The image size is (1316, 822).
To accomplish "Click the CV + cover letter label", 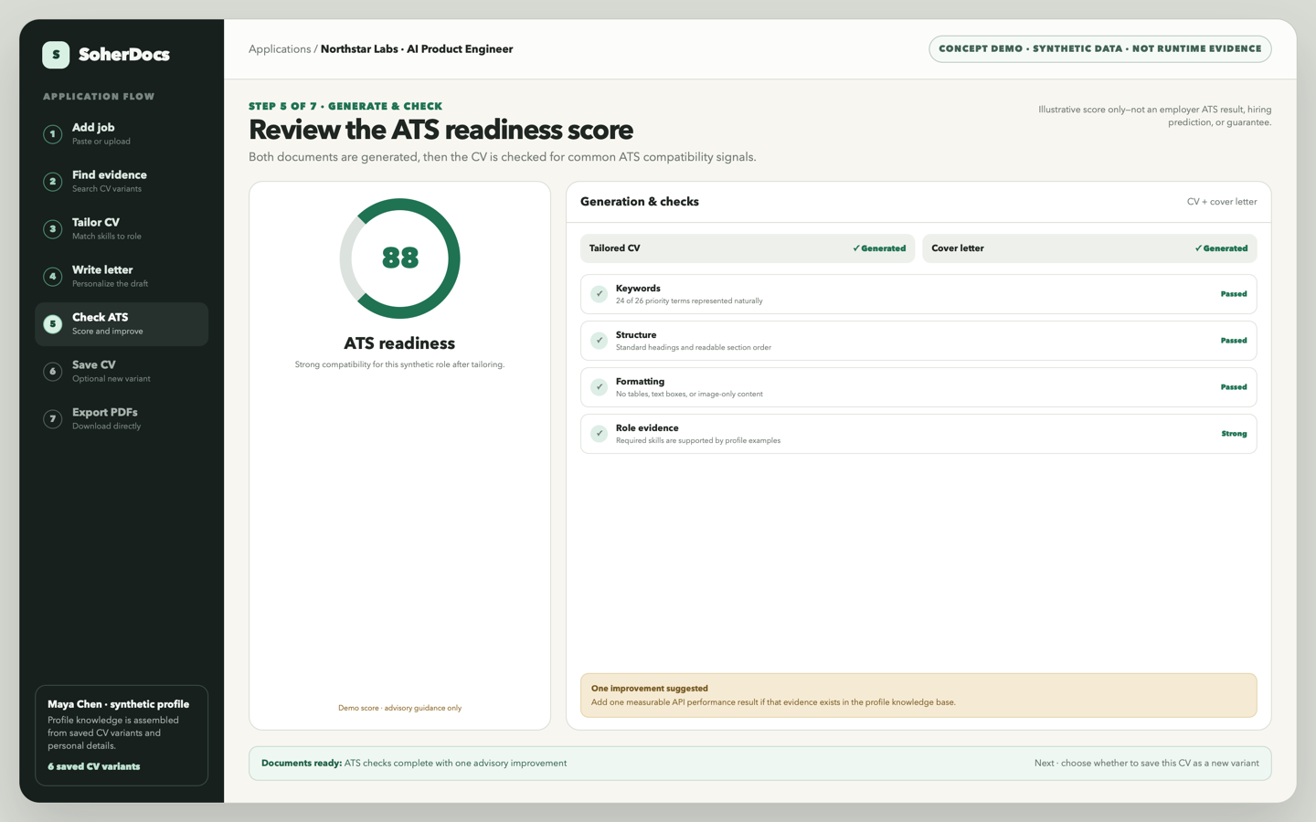I will pyautogui.click(x=1222, y=202).
